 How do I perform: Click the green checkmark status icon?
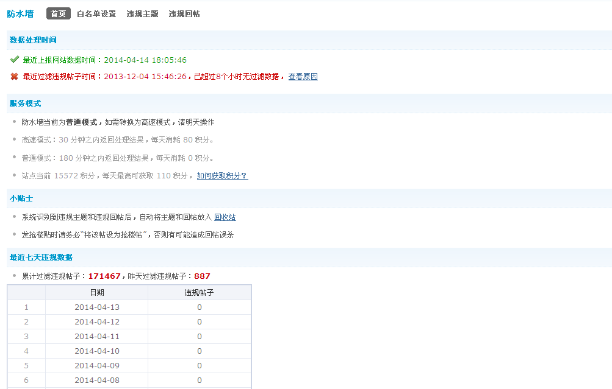tap(15, 60)
